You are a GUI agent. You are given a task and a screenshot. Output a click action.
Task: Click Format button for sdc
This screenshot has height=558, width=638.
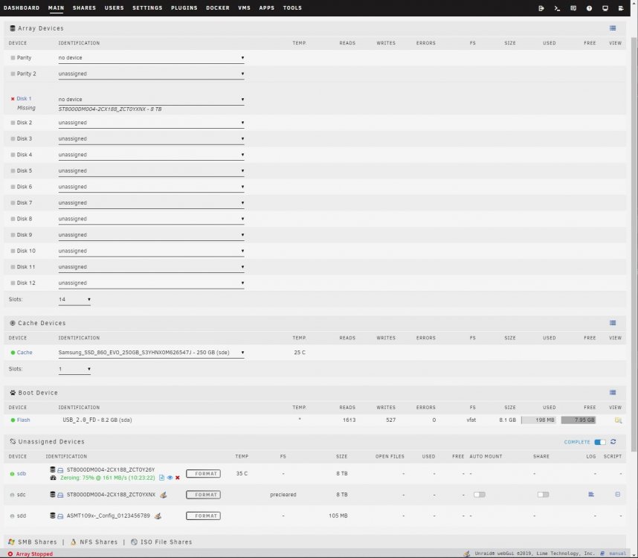(x=204, y=495)
